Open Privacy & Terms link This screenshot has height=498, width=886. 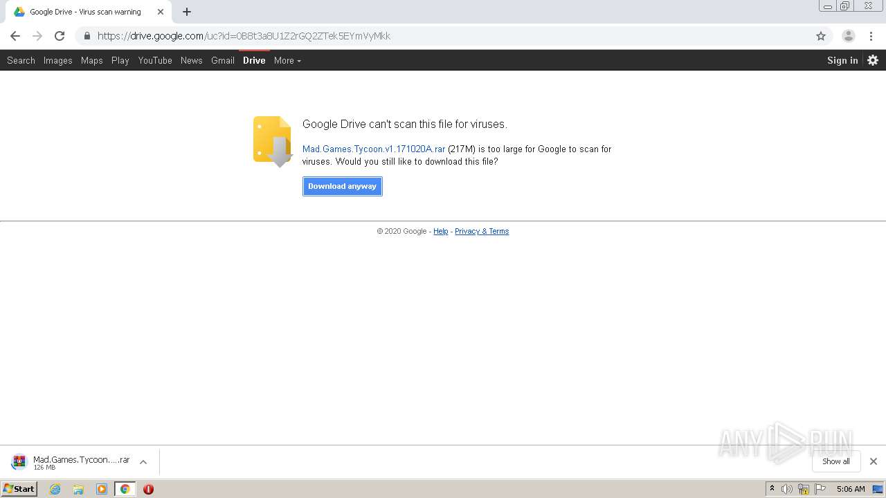(x=482, y=231)
